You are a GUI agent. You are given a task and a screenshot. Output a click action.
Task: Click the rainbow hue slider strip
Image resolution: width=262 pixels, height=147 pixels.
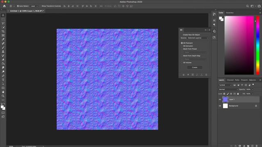coord(258,45)
